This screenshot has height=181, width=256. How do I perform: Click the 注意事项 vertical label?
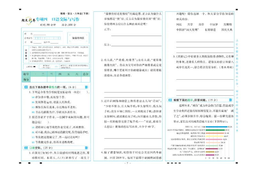pyautogui.click(x=26, y=54)
